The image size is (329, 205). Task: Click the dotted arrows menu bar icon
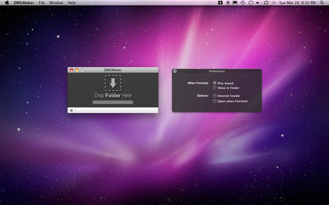tap(274, 3)
